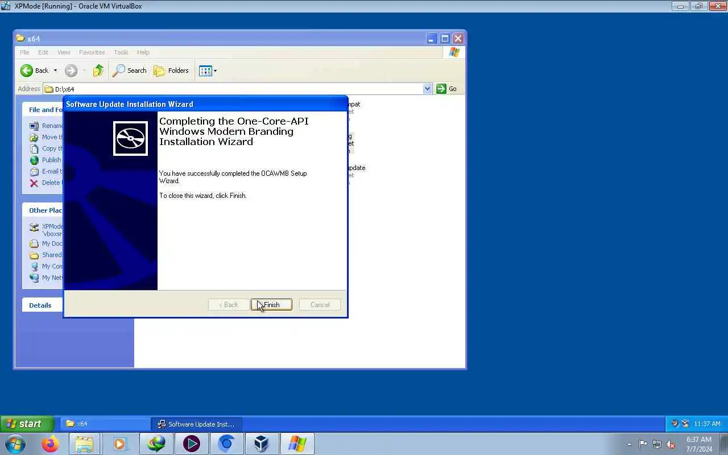Click the green Go button
Image resolution: width=728 pixels, height=455 pixels.
tap(446, 89)
